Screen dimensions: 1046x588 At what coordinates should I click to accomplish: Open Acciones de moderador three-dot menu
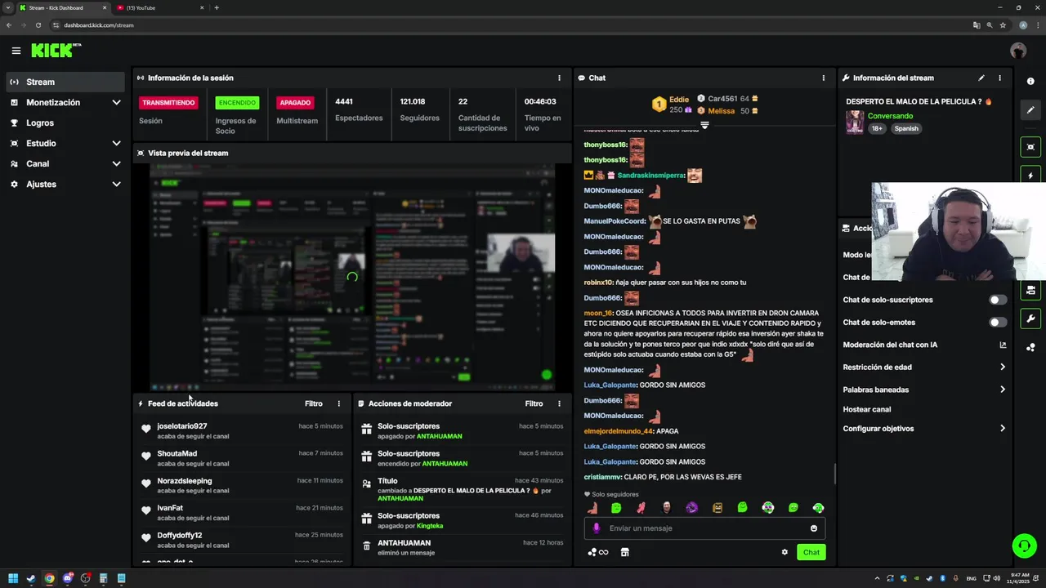pyautogui.click(x=559, y=403)
